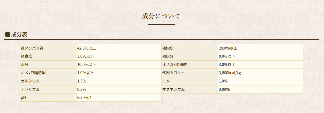The width and height of the screenshot is (324, 113).
Task: Click the オメガ3脂肪酸 label cell
Action: pyautogui.click(x=48, y=73)
